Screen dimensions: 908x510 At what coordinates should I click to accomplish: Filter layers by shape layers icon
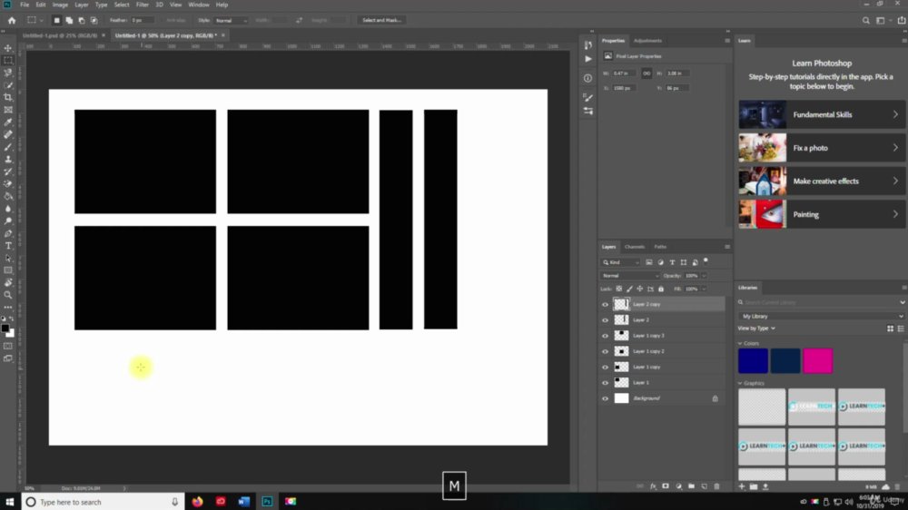[x=684, y=262]
